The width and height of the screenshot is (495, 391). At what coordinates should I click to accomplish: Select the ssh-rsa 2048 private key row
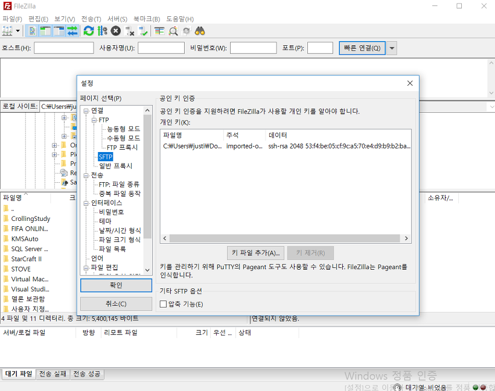click(286, 146)
